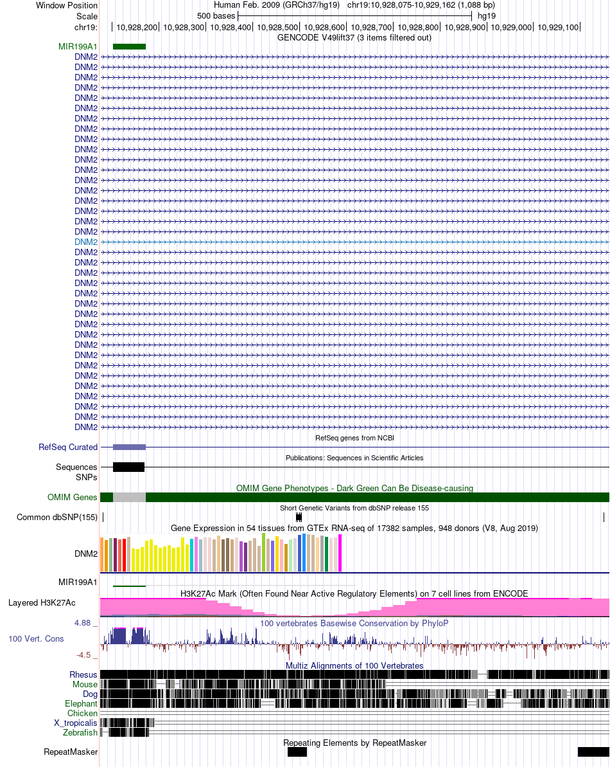Screen dimensions: 610x767
Task: Select the right-edge RepeatMasker black repeat block
Action: point(593,752)
